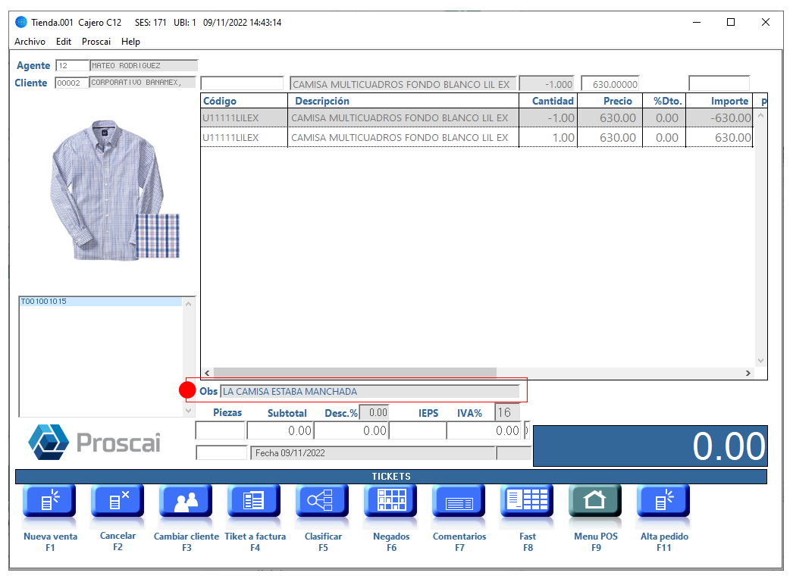
Task: Open the Archivo menu
Action: [30, 42]
